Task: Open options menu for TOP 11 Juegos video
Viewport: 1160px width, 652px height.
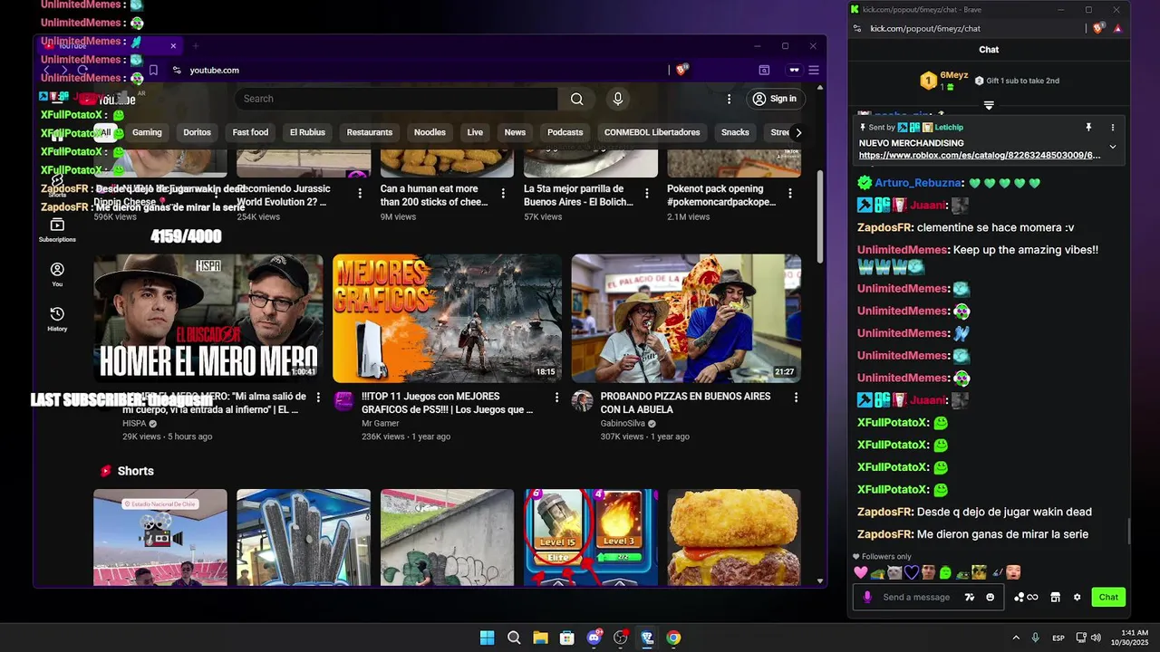Action: click(557, 398)
